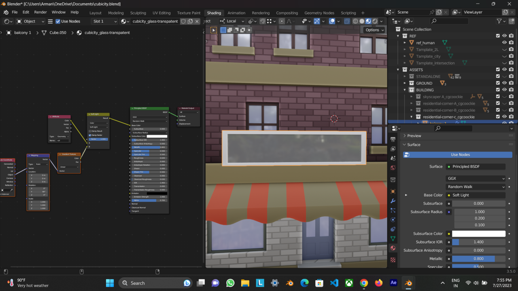
Task: Open the Modifier properties tab
Action: [393, 200]
